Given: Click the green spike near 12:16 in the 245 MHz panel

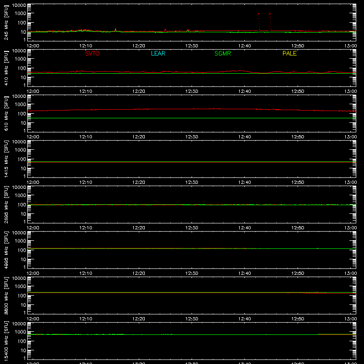Looking at the screenshot, I should click(x=116, y=30).
